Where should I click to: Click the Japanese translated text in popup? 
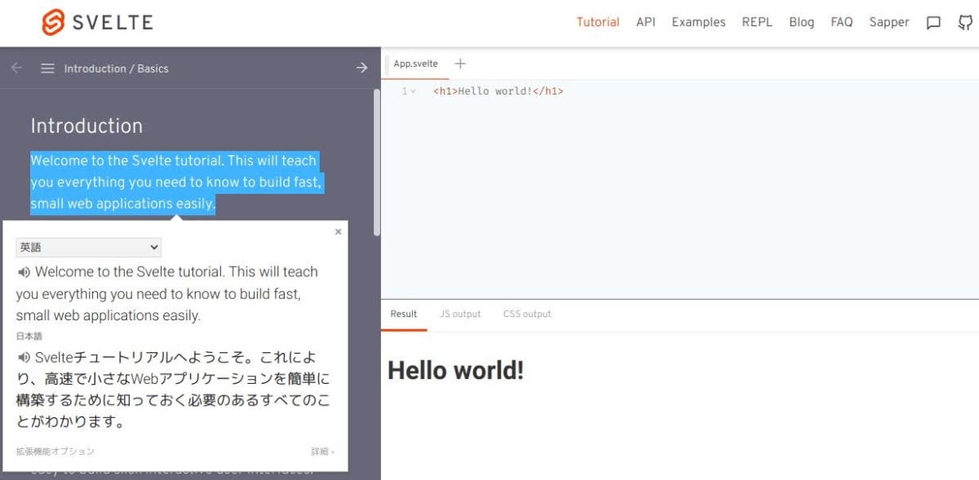pos(173,390)
